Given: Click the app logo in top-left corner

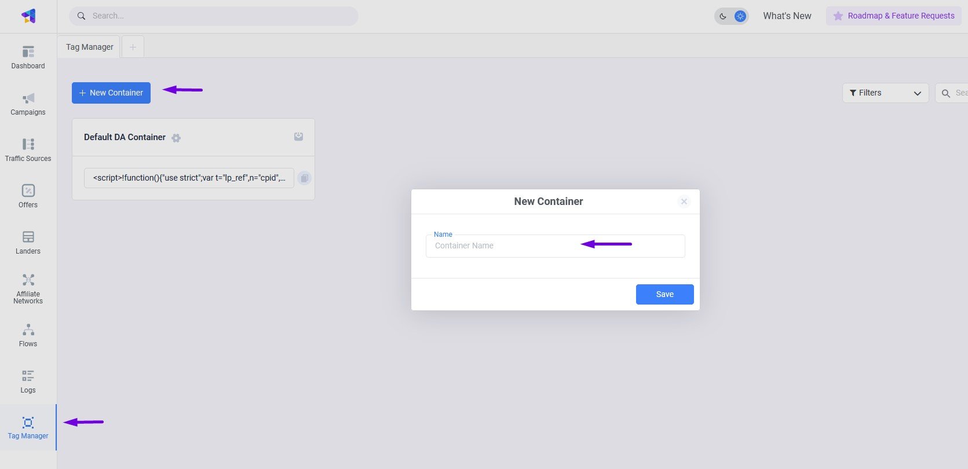Looking at the screenshot, I should (28, 16).
